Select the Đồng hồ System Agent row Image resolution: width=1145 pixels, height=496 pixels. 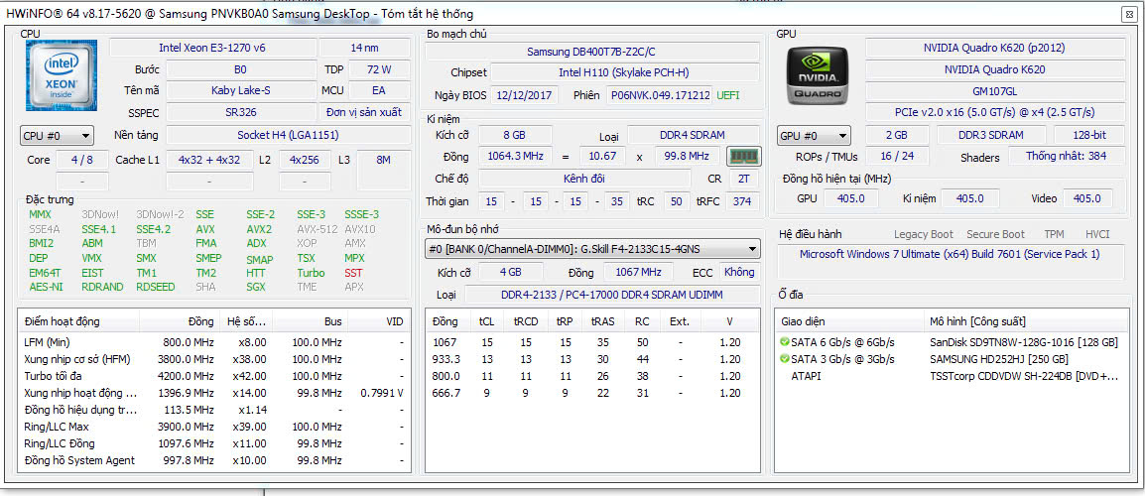(212, 460)
